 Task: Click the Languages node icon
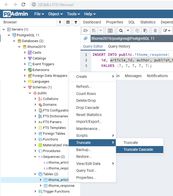(x=30, y=82)
